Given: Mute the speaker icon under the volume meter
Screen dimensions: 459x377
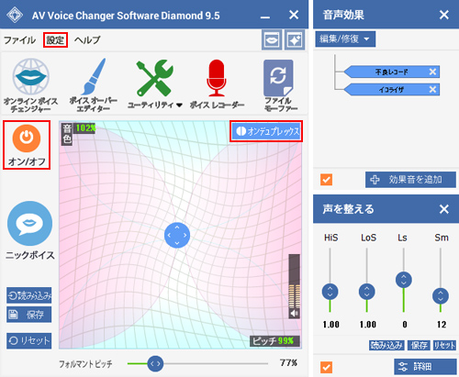Looking at the screenshot, I should pyautogui.click(x=295, y=314).
